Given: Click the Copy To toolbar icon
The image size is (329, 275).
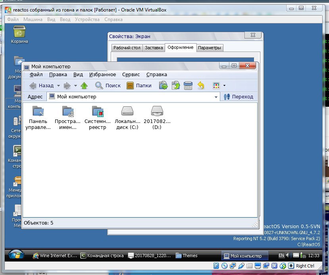Looking at the screenshot, I should point(176,86).
